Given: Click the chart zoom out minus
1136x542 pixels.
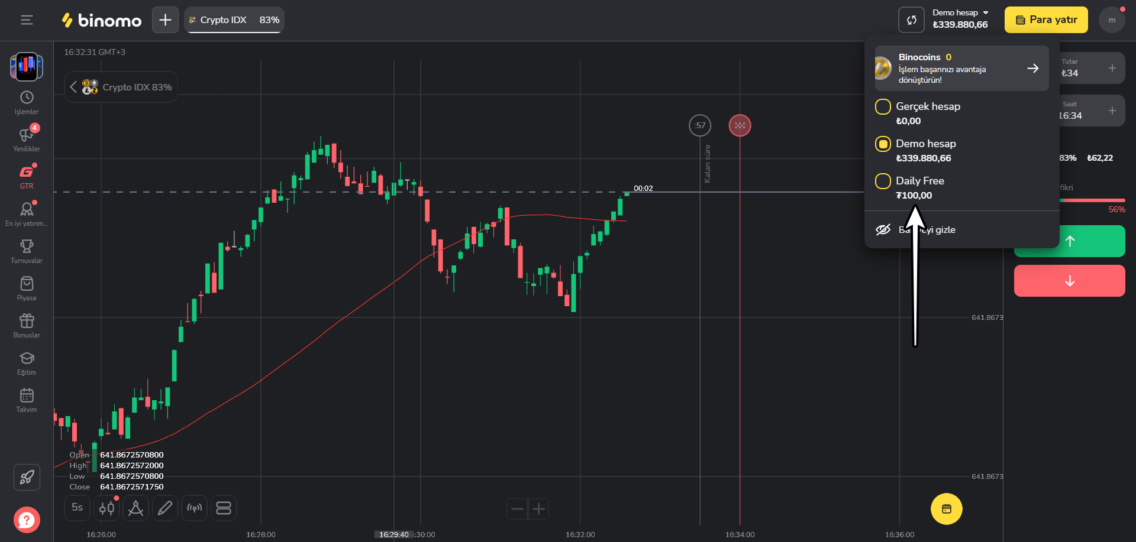Looking at the screenshot, I should point(517,509).
